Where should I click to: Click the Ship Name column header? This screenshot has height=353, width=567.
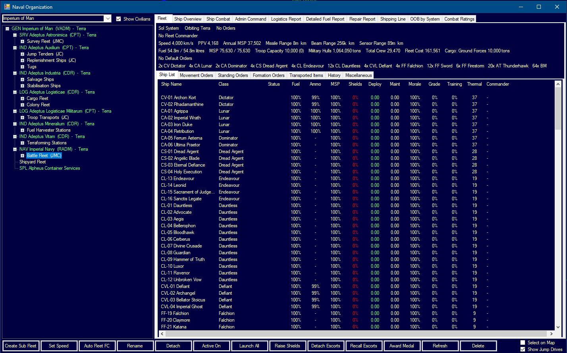click(172, 84)
